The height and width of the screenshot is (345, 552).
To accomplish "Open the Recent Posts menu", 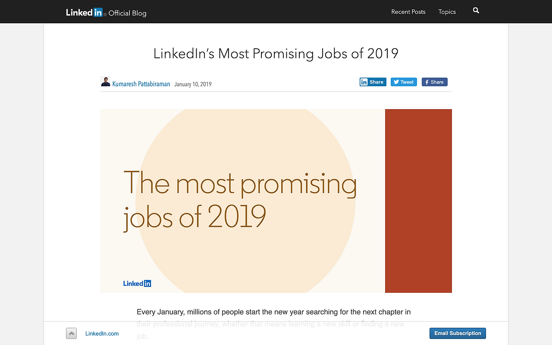I will pos(408,12).
